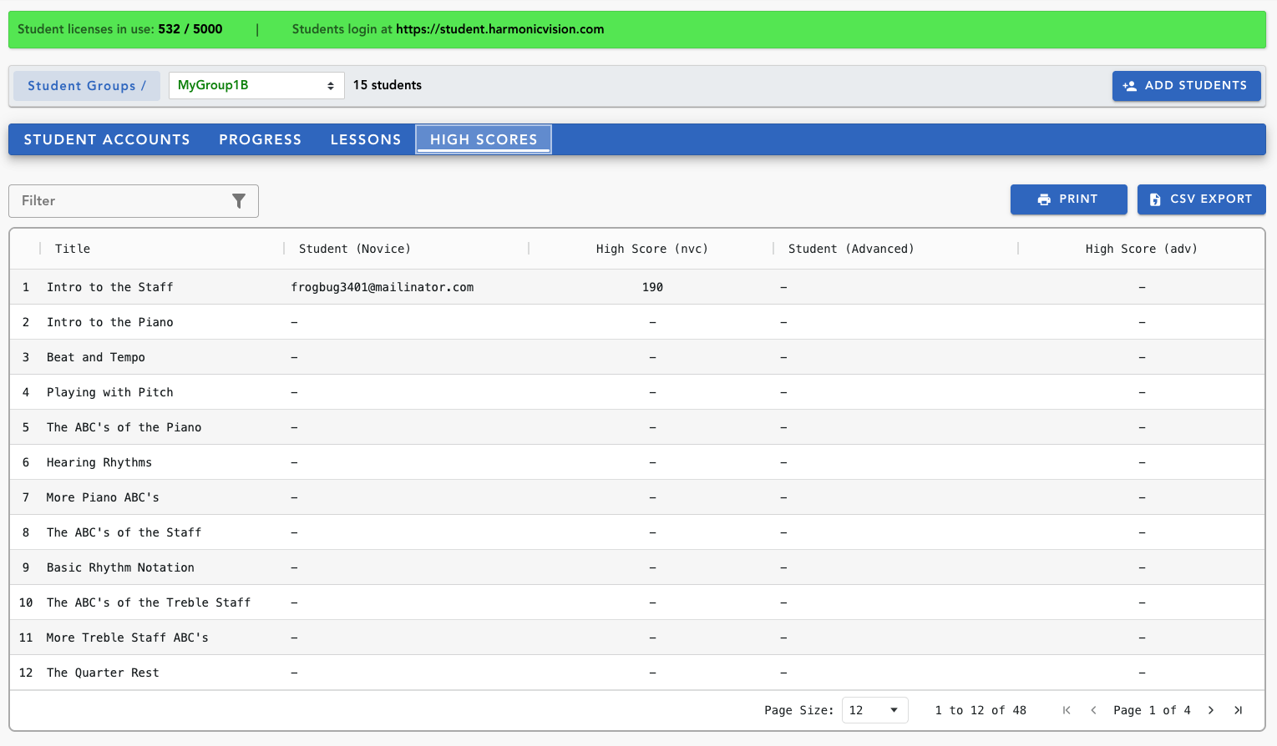
Task: Select the Beat and Tempo row
Action: click(636, 357)
